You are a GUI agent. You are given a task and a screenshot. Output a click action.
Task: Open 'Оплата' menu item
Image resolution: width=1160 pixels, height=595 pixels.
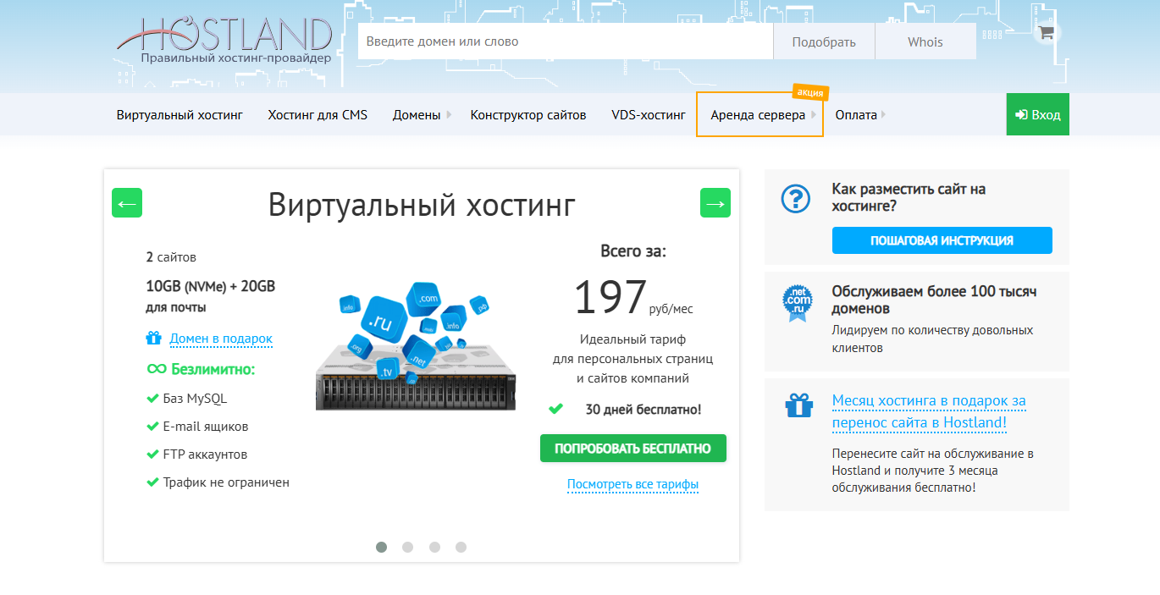[x=856, y=114]
